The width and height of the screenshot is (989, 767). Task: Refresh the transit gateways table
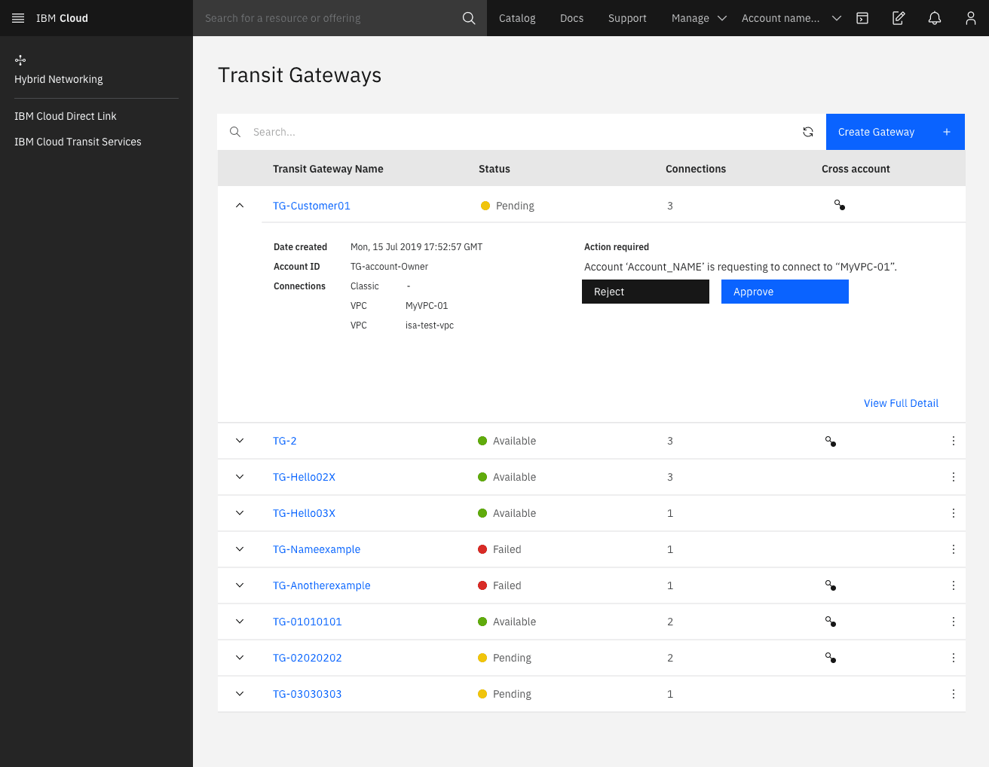[x=808, y=132]
